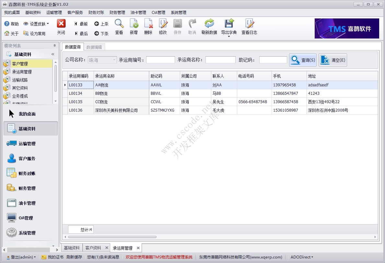Screen dimensions: 385x263
Task: Click the red 关闭 close toolbar icon
Action: point(61,24)
